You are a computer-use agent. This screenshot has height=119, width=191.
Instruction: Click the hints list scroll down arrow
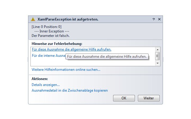click(158, 63)
